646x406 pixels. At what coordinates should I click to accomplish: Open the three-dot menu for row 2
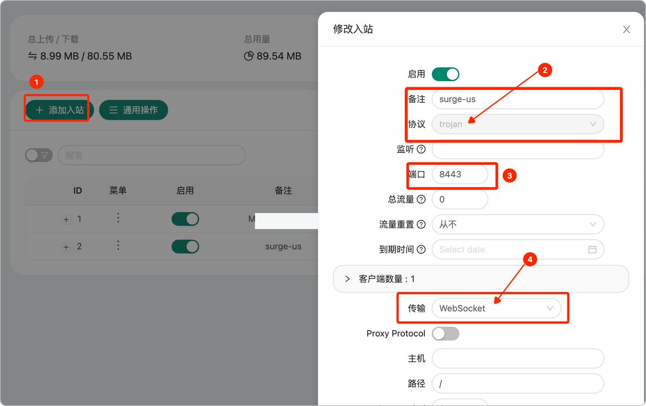tap(118, 245)
